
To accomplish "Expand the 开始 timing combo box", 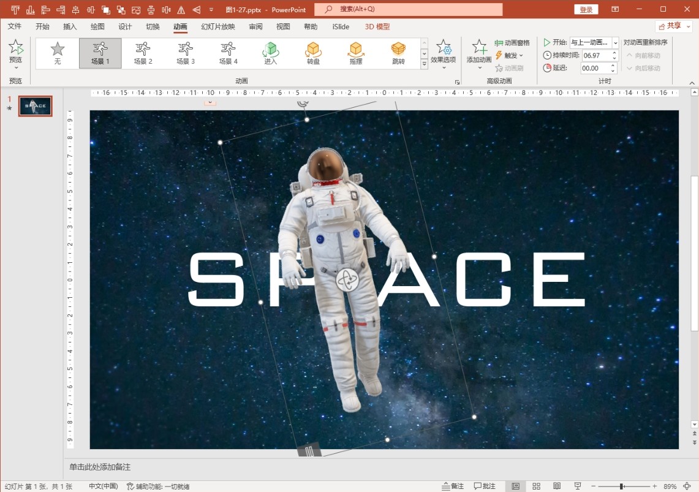I will [615, 42].
